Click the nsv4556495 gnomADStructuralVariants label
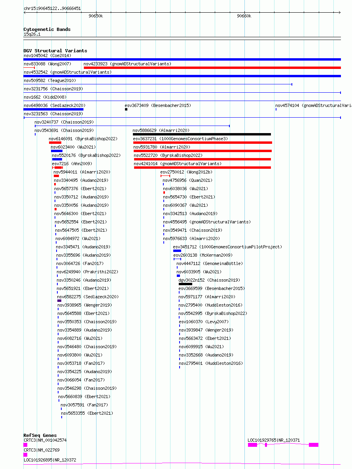 click(207, 222)
